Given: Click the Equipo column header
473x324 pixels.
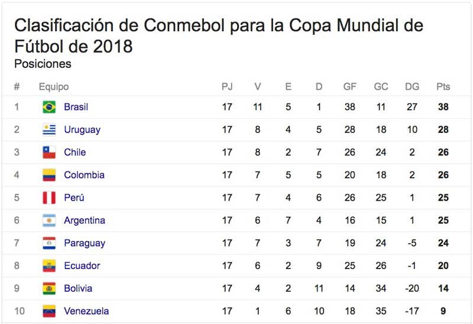Looking at the screenshot, I should [54, 87].
